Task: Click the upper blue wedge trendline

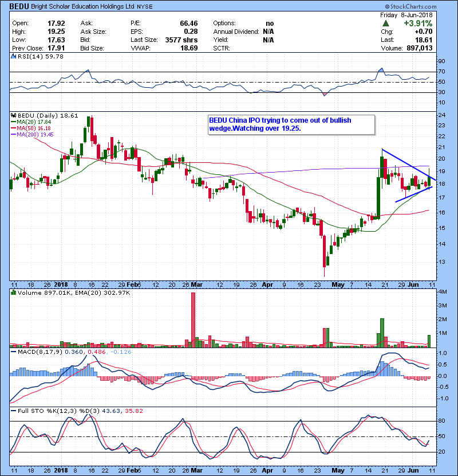Action: point(409,165)
